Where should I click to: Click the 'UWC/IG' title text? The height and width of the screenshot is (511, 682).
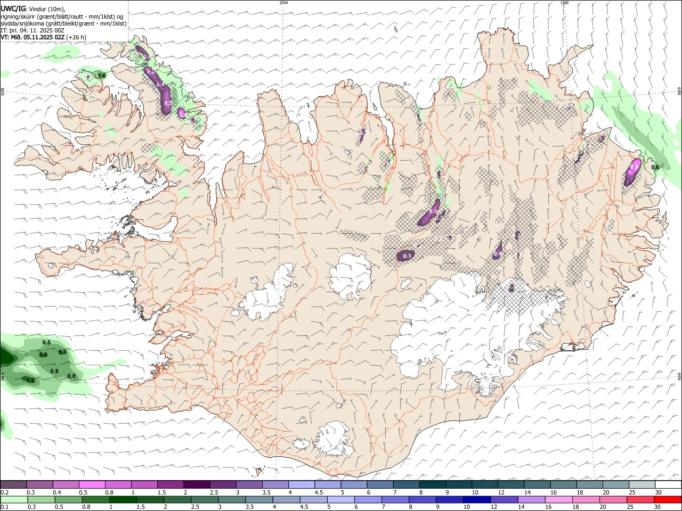(x=13, y=9)
